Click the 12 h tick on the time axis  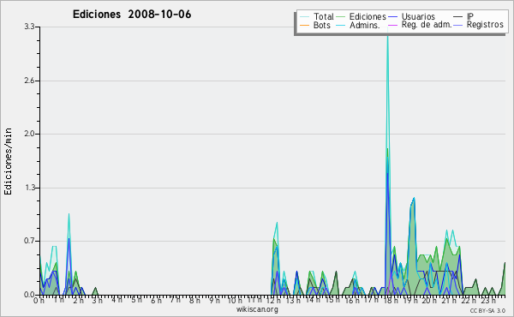tap(273, 300)
